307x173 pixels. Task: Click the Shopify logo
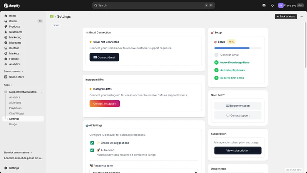(x=12, y=5)
